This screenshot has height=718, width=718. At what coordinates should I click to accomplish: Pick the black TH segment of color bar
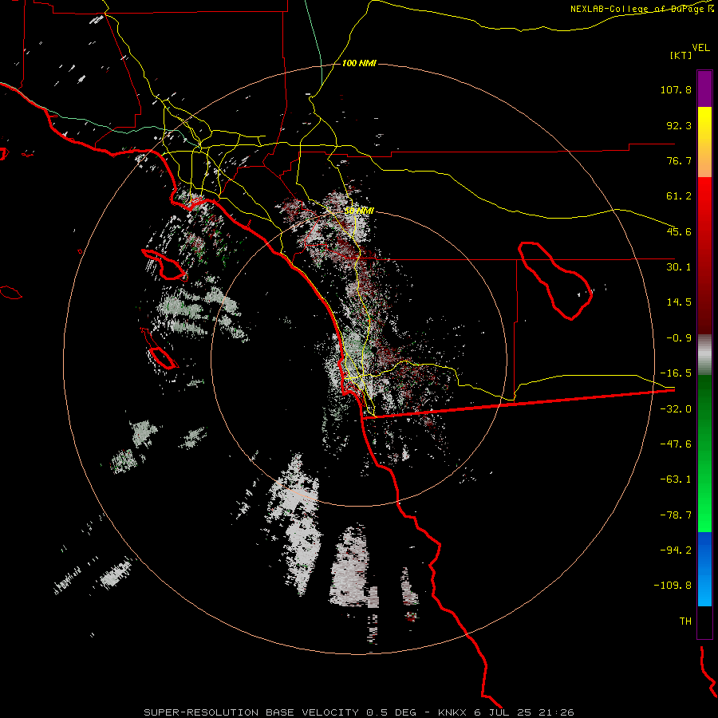tap(704, 621)
